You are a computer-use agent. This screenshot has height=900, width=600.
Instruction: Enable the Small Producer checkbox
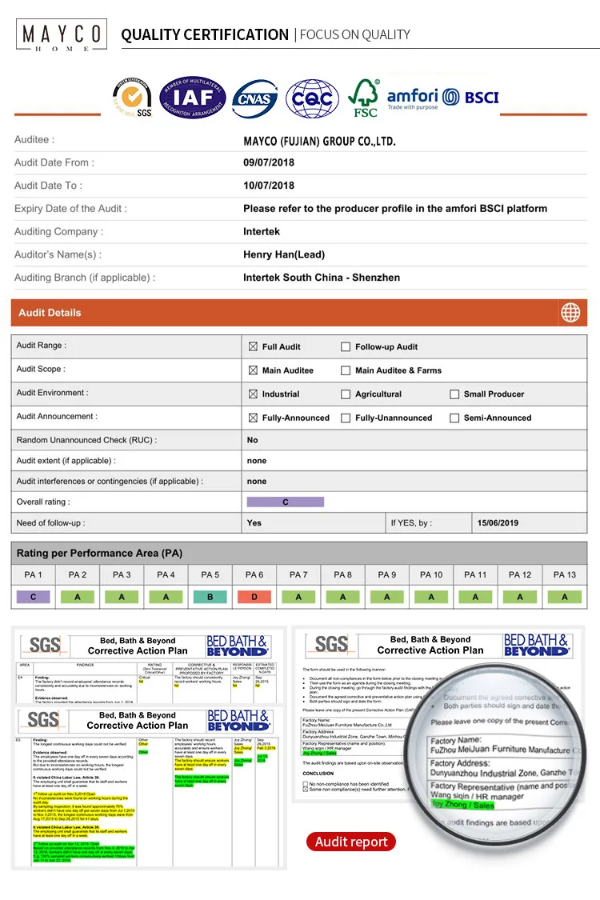(454, 394)
